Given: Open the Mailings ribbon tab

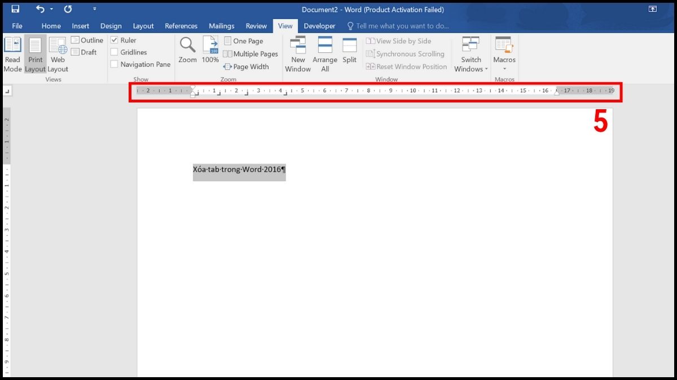Looking at the screenshot, I should 221,26.
